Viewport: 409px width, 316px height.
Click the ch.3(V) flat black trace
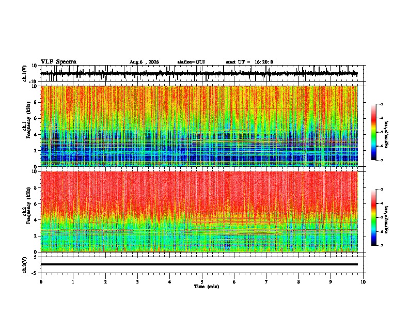pos(199,264)
